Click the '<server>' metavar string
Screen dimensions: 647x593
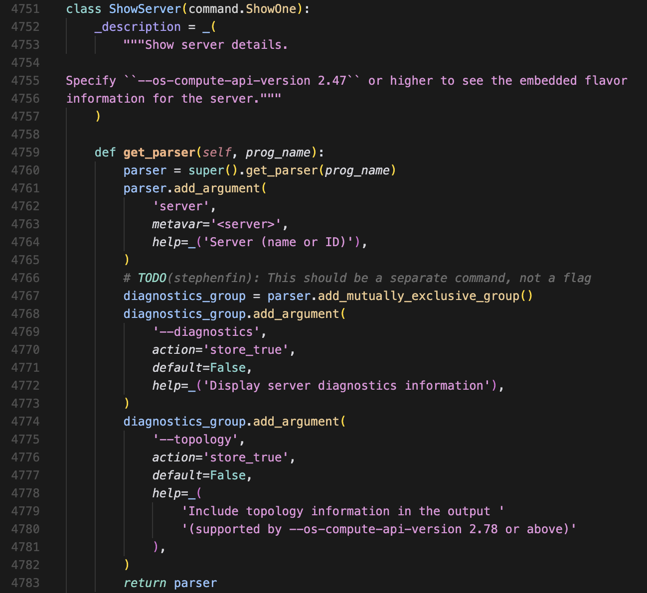pyautogui.click(x=246, y=224)
